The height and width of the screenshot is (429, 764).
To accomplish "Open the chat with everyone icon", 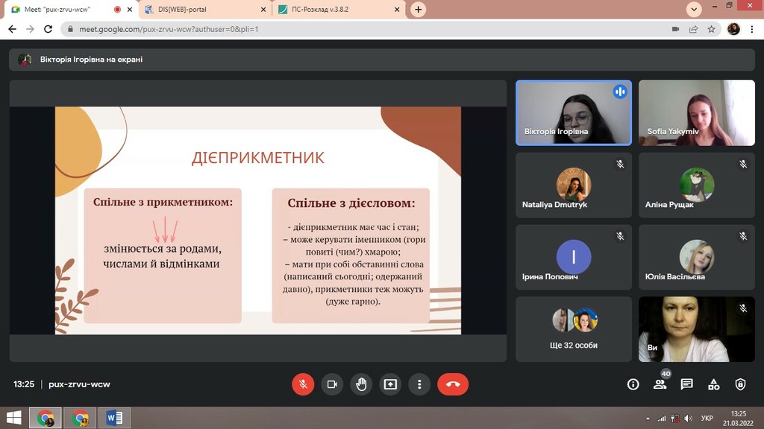I will click(686, 384).
